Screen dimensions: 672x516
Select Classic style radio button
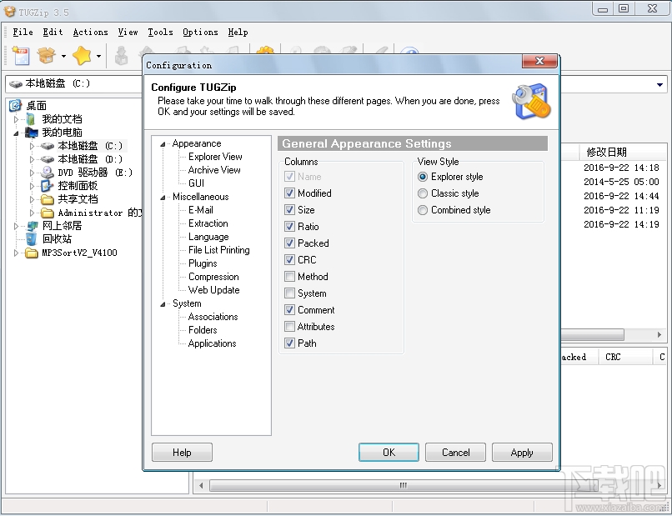click(423, 193)
